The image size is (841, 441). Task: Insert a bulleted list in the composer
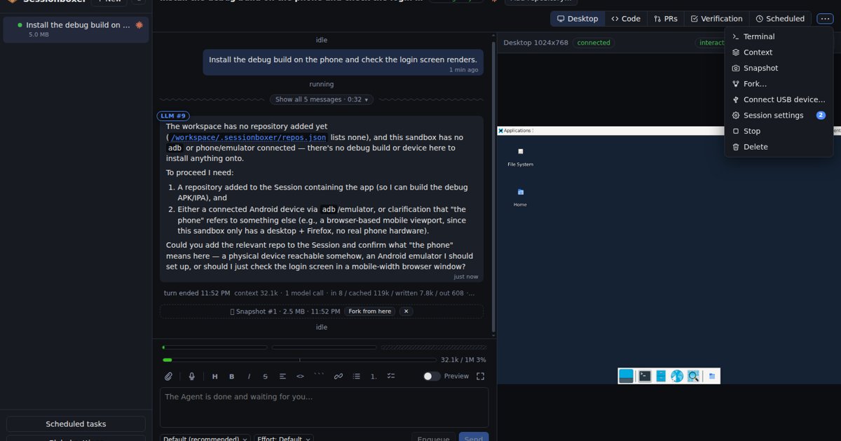point(356,377)
